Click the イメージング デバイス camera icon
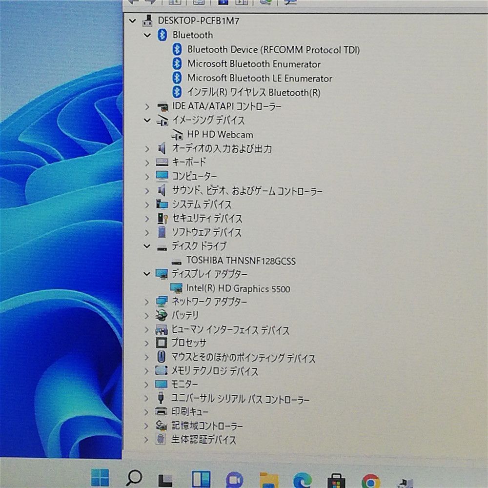 click(x=163, y=121)
